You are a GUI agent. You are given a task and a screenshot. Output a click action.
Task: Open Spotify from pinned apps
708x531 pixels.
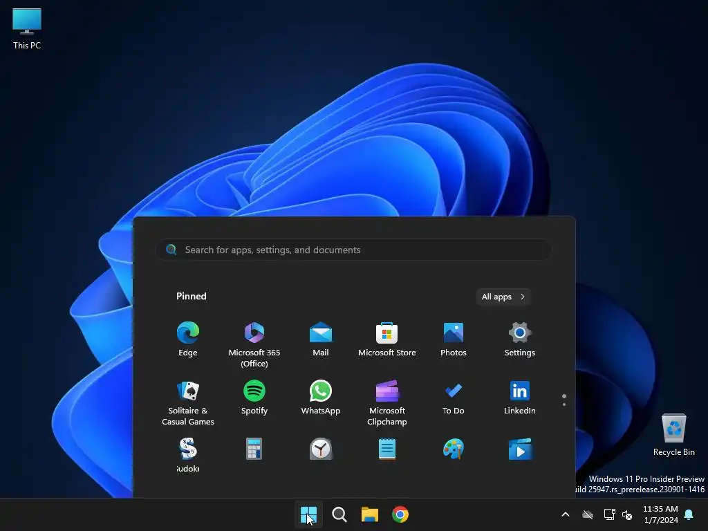click(254, 398)
